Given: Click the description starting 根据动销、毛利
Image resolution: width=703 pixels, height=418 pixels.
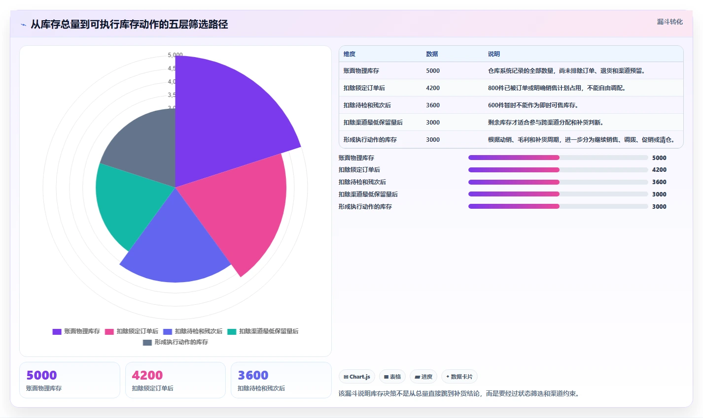Looking at the screenshot, I should click(581, 140).
